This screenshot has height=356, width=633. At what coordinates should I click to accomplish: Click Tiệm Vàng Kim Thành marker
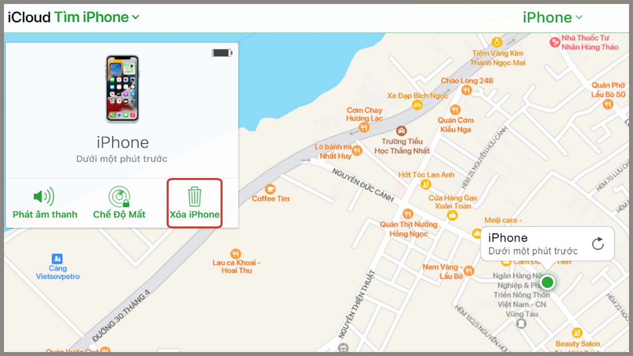pyautogui.click(x=497, y=43)
